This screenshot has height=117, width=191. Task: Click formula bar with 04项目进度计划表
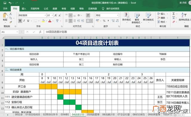[x=118, y=32]
